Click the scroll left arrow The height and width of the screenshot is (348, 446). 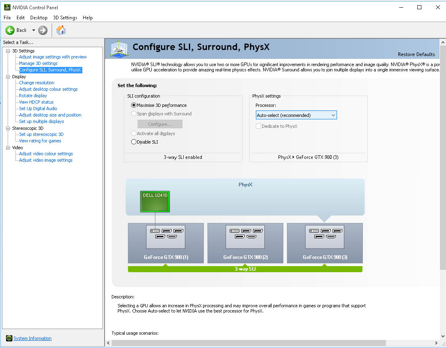point(108,343)
